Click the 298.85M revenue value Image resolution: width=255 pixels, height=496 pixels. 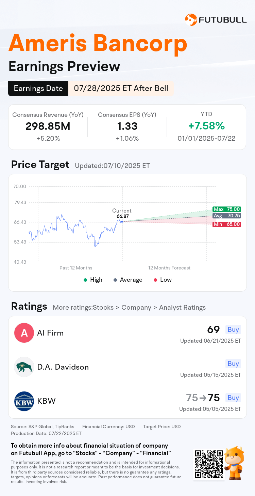tap(48, 126)
